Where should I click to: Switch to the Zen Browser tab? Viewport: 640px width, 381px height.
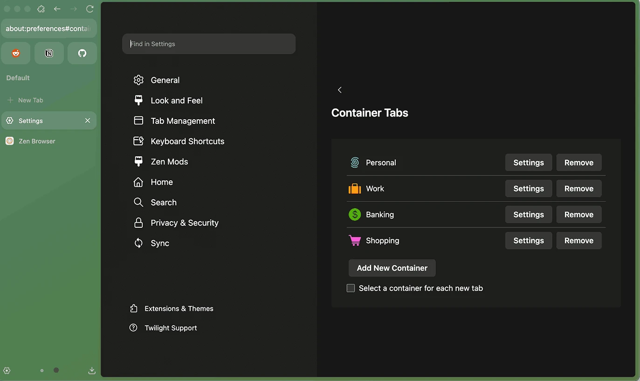(49, 141)
